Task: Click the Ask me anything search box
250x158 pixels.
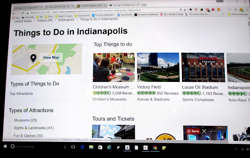Action: click(24, 147)
